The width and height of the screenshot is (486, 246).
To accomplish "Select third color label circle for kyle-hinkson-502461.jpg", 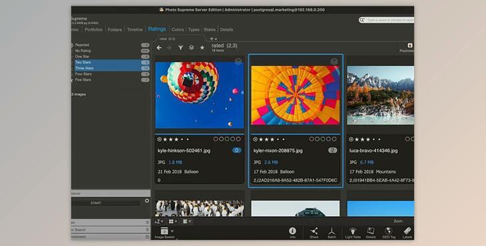I will pos(227,139).
